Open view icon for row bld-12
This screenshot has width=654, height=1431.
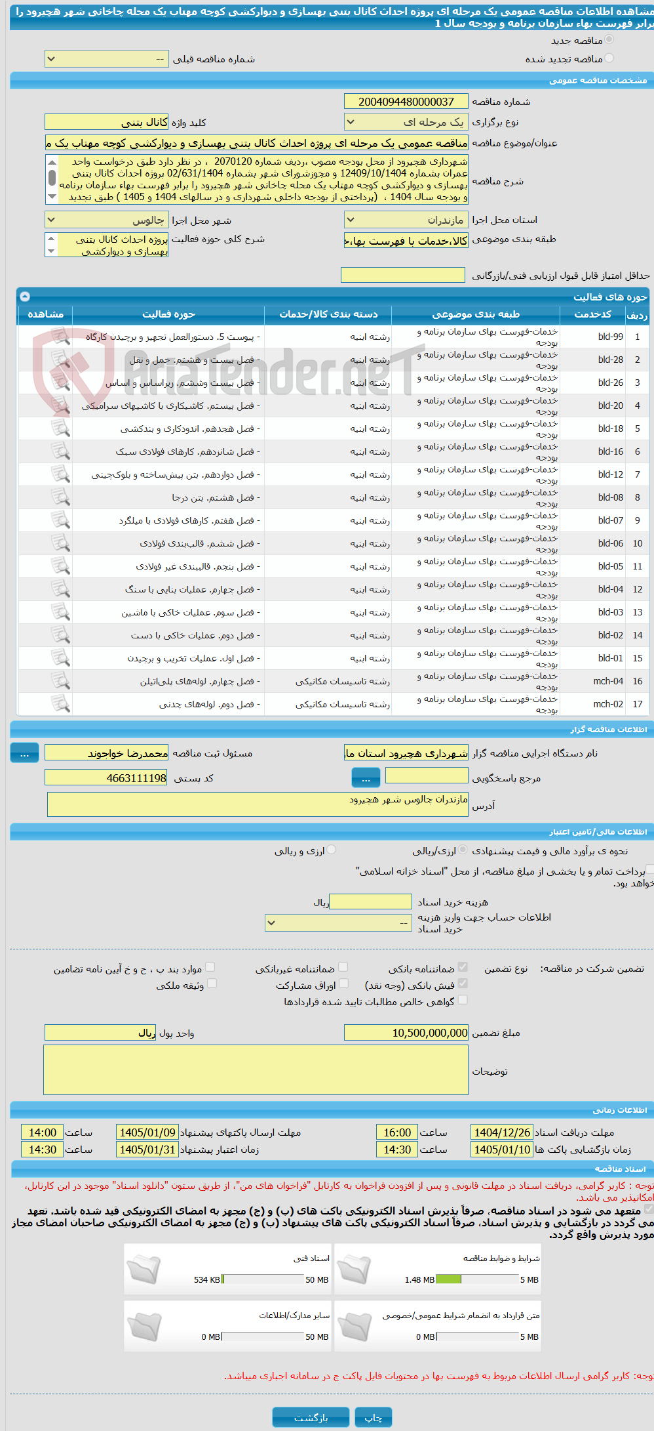point(60,474)
